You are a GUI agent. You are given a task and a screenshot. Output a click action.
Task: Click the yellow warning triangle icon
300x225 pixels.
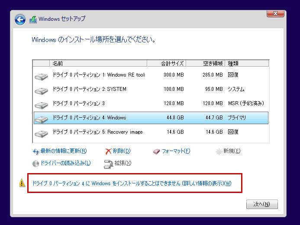pos(22,183)
